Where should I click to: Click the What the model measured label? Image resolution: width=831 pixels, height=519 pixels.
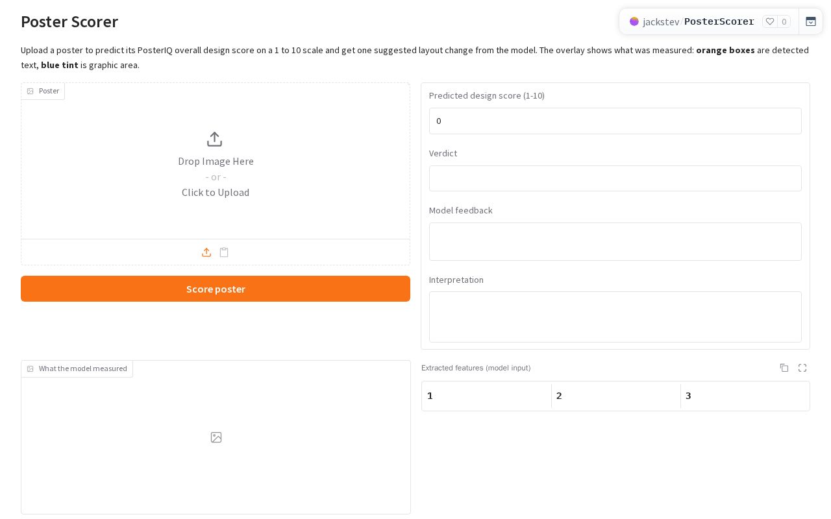coord(77,368)
